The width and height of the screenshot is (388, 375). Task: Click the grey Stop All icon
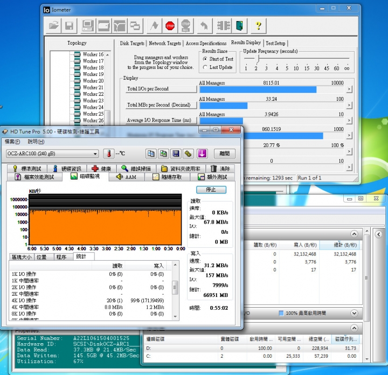(x=185, y=25)
